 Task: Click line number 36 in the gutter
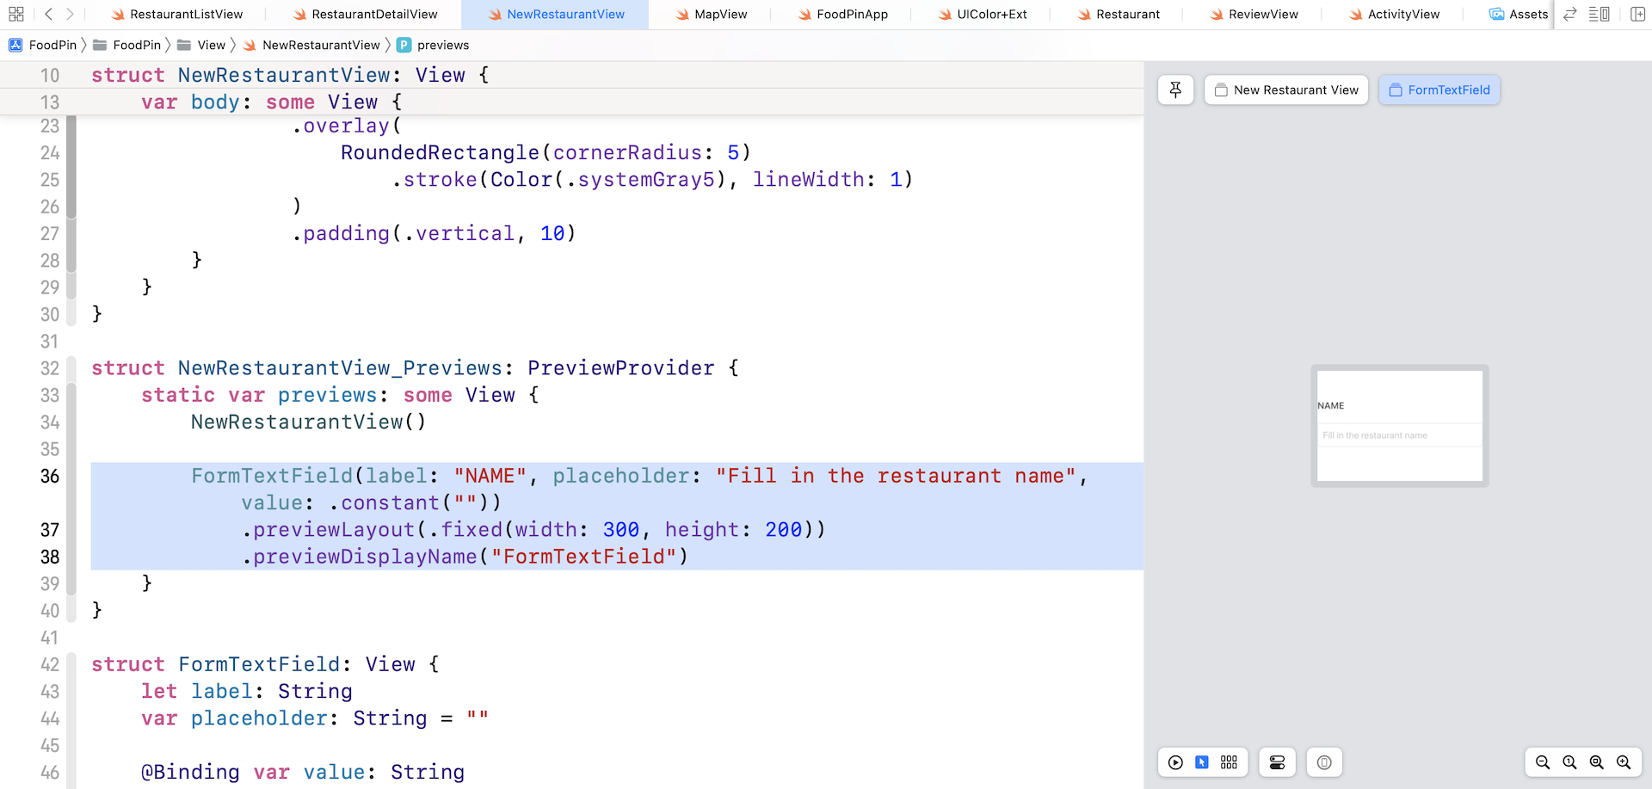click(49, 476)
